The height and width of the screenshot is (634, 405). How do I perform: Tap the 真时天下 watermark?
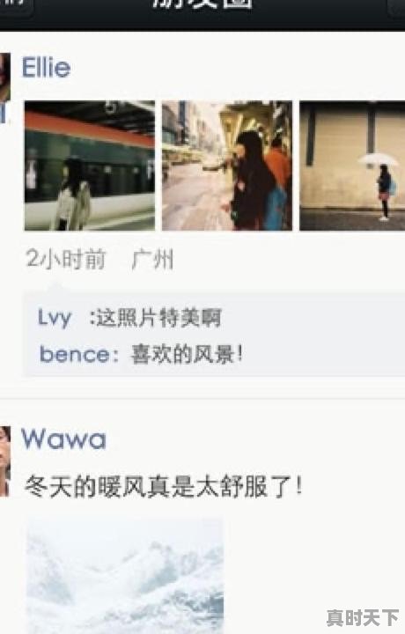pyautogui.click(x=363, y=618)
